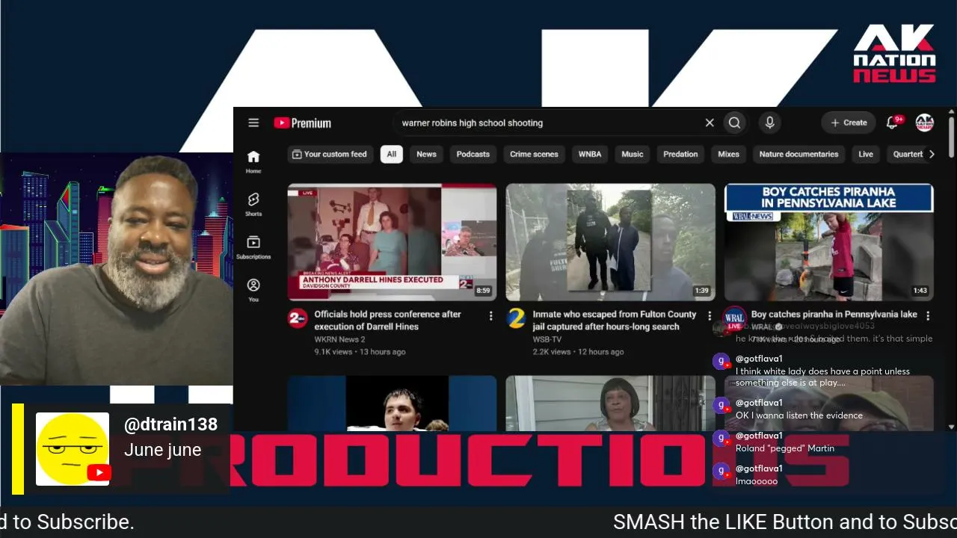Select the All filter chip

click(391, 154)
